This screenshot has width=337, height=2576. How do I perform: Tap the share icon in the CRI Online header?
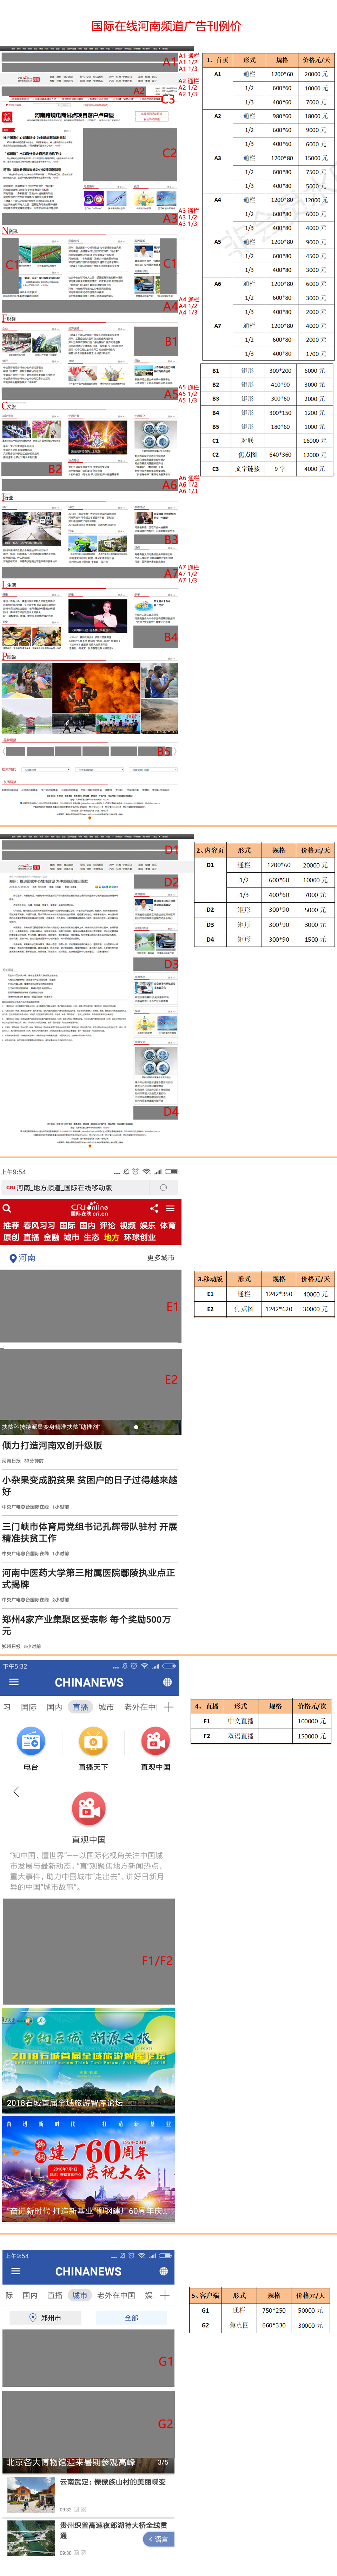(x=154, y=1208)
